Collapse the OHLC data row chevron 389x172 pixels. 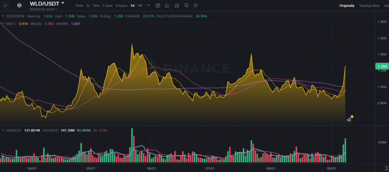(x=3, y=16)
